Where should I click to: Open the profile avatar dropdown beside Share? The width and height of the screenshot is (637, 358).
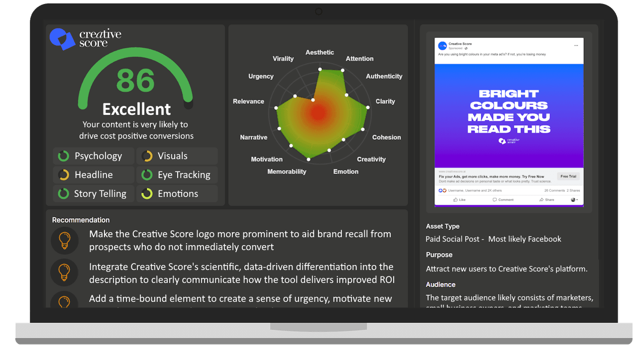click(x=574, y=200)
